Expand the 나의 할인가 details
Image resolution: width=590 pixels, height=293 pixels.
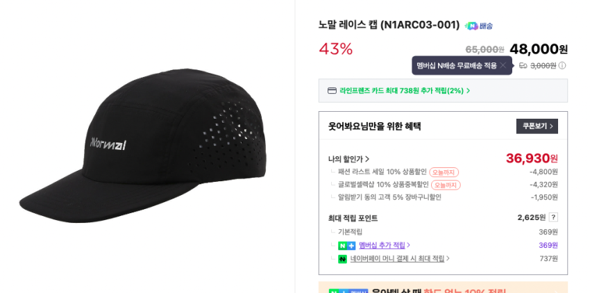coord(348,159)
